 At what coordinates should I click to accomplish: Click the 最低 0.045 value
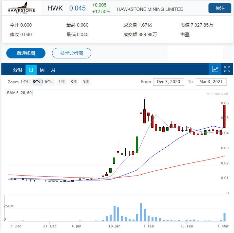click(77, 34)
